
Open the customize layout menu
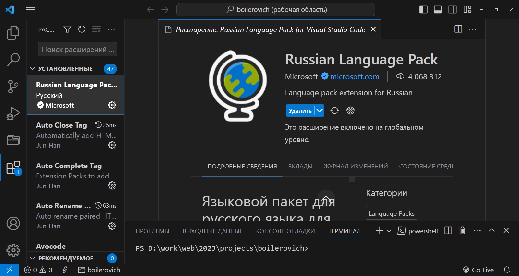click(467, 10)
